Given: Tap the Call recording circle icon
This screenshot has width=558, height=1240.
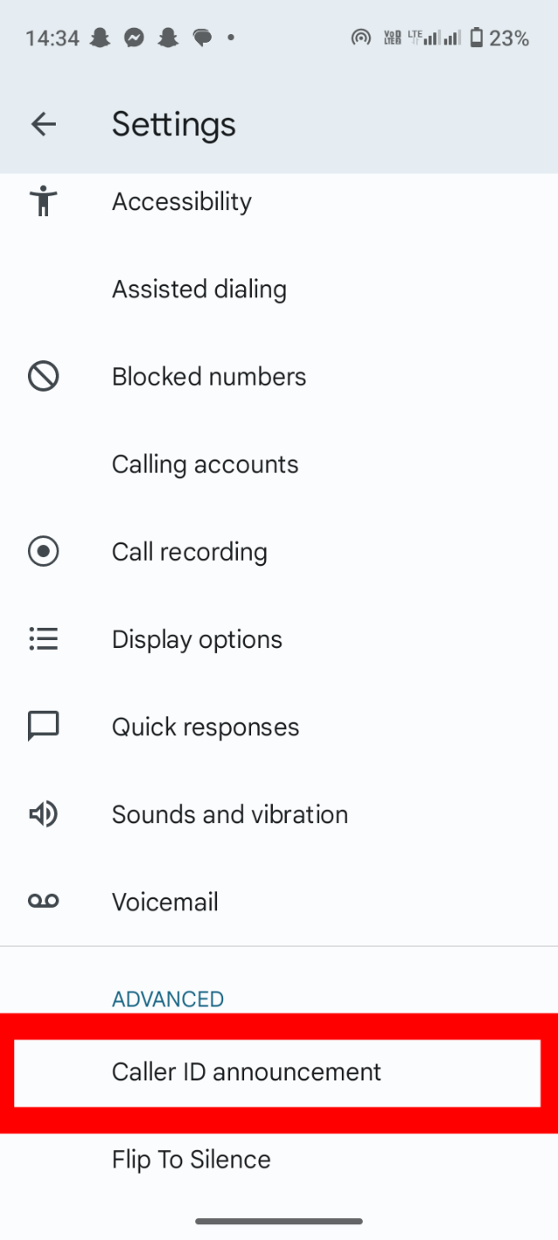Looking at the screenshot, I should (43, 552).
